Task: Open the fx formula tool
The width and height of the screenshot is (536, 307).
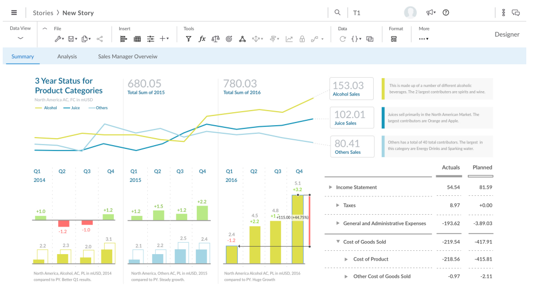Action: tap(202, 39)
